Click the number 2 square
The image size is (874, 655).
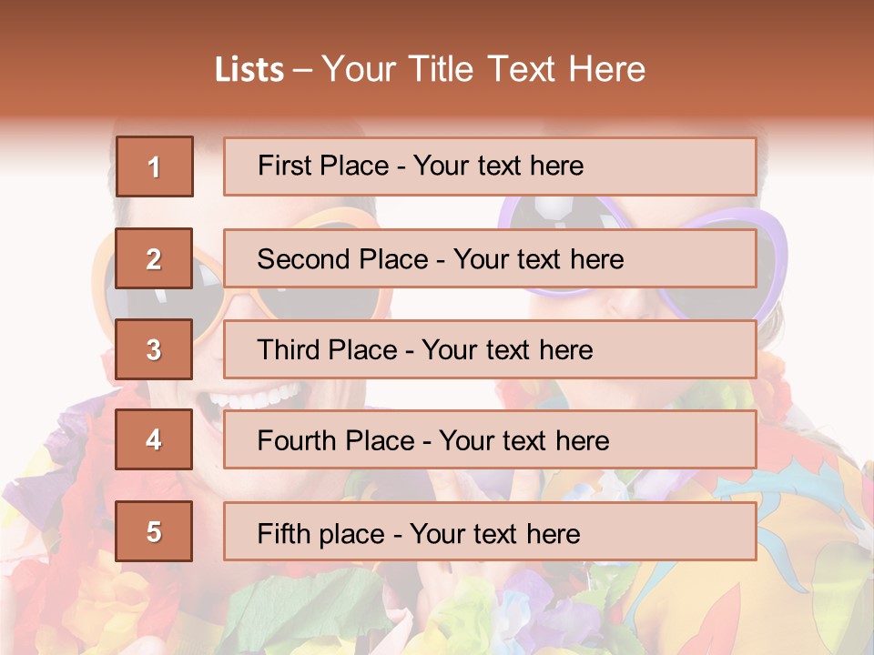[155, 258]
